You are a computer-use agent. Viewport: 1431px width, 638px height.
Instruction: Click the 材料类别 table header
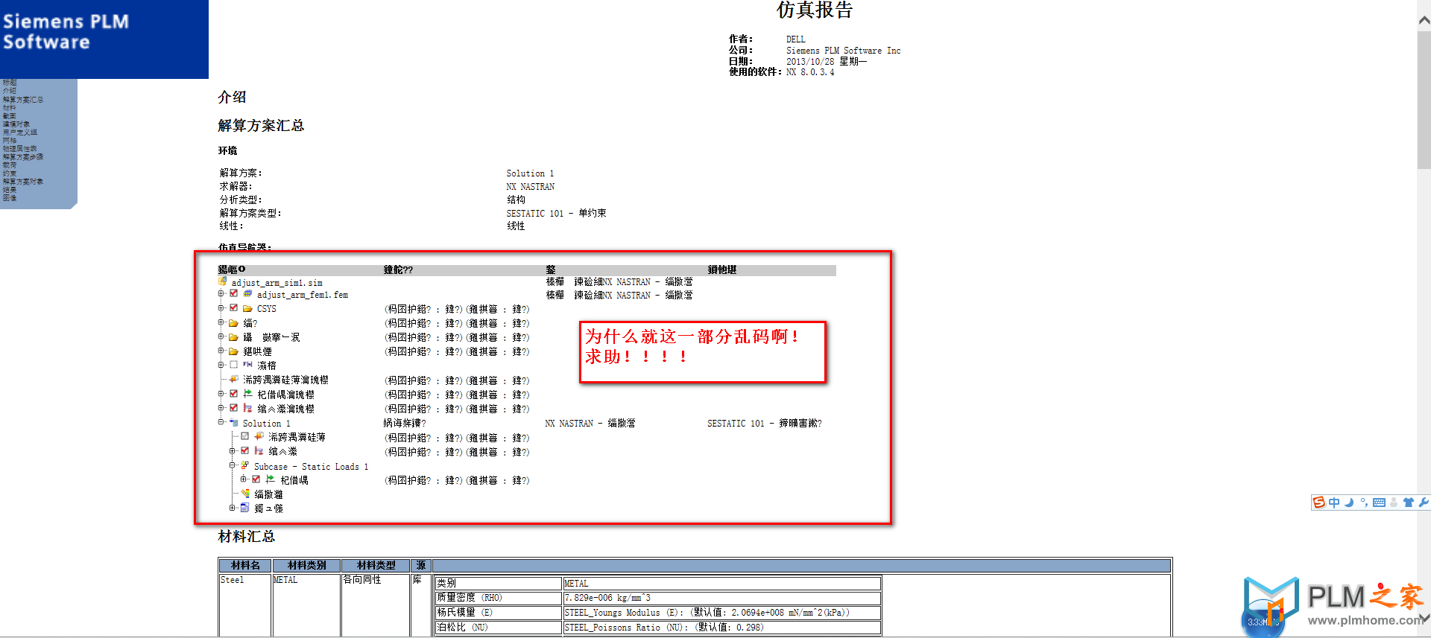[x=306, y=565]
